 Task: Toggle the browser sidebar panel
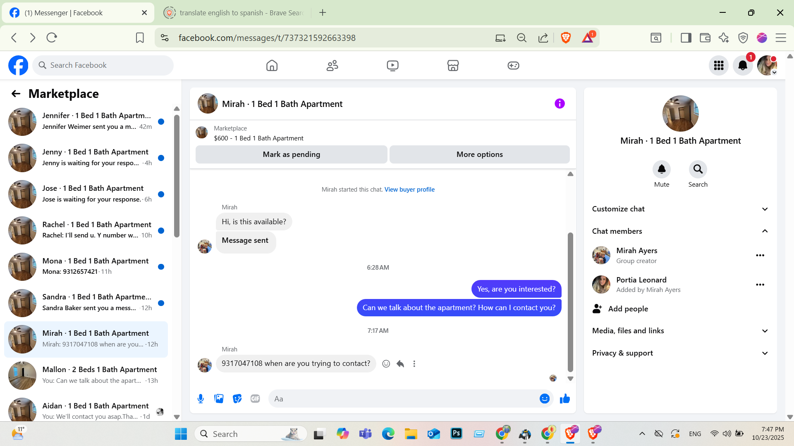686,38
